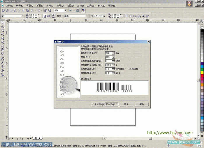Open the 效果(C) menu
This screenshot has height=148, width=204.
(x=59, y=6)
